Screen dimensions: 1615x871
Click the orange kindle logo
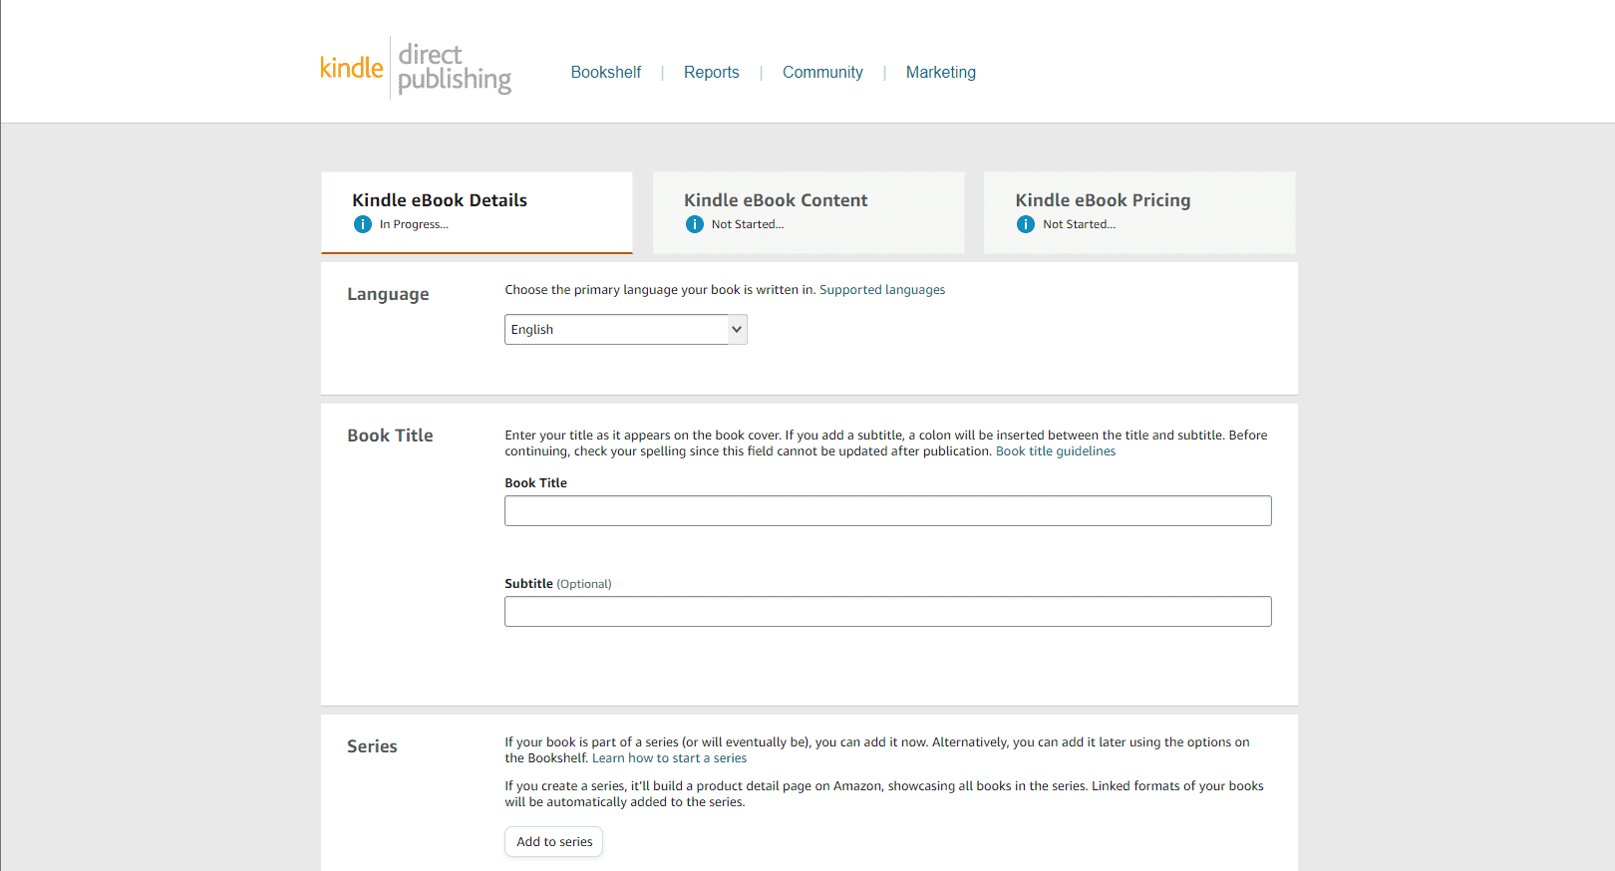[x=351, y=68]
